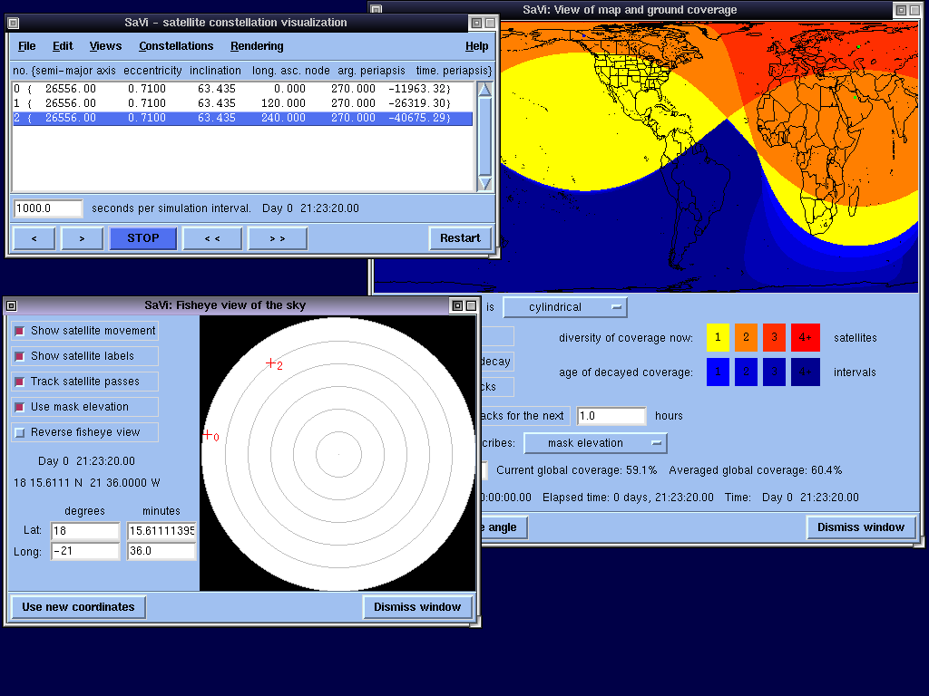Stop the simulation with STOP button
The width and height of the screenshot is (929, 696).
(x=143, y=238)
